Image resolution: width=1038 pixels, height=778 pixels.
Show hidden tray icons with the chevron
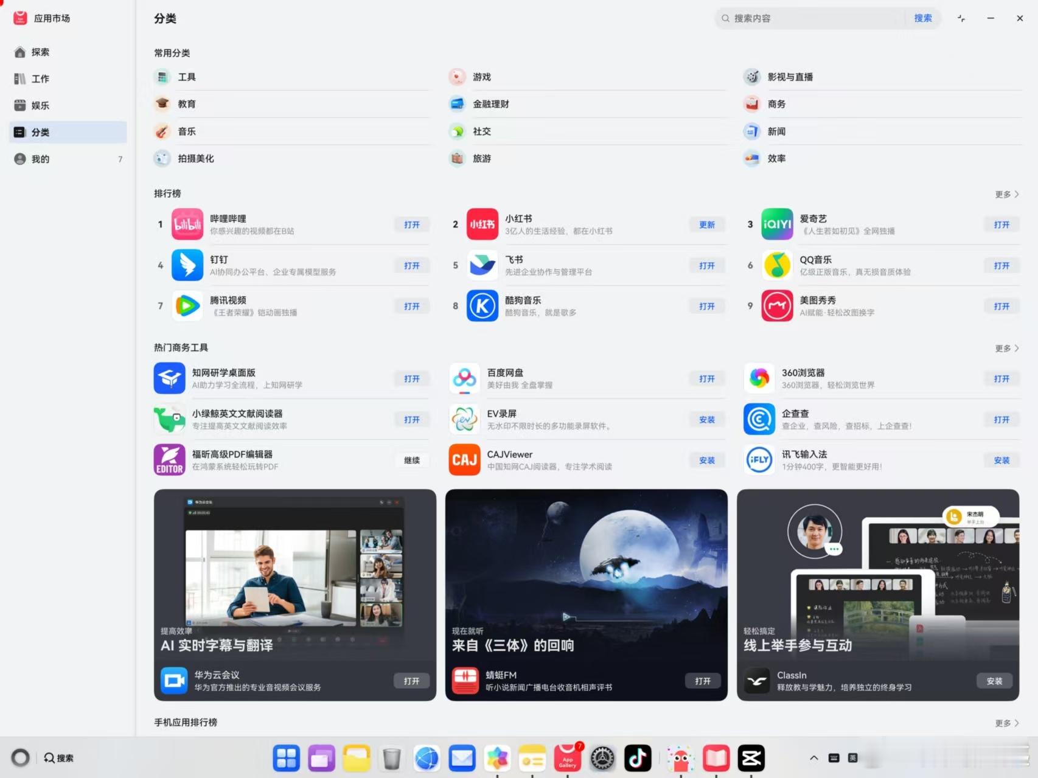coord(813,758)
